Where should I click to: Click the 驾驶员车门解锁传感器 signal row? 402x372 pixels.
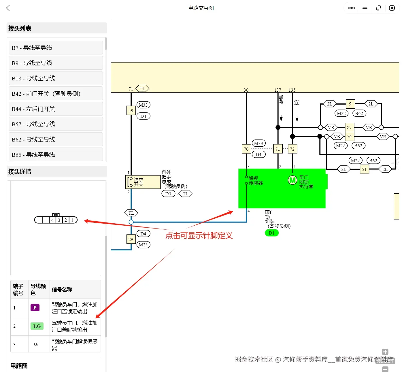pyautogui.click(x=56, y=344)
